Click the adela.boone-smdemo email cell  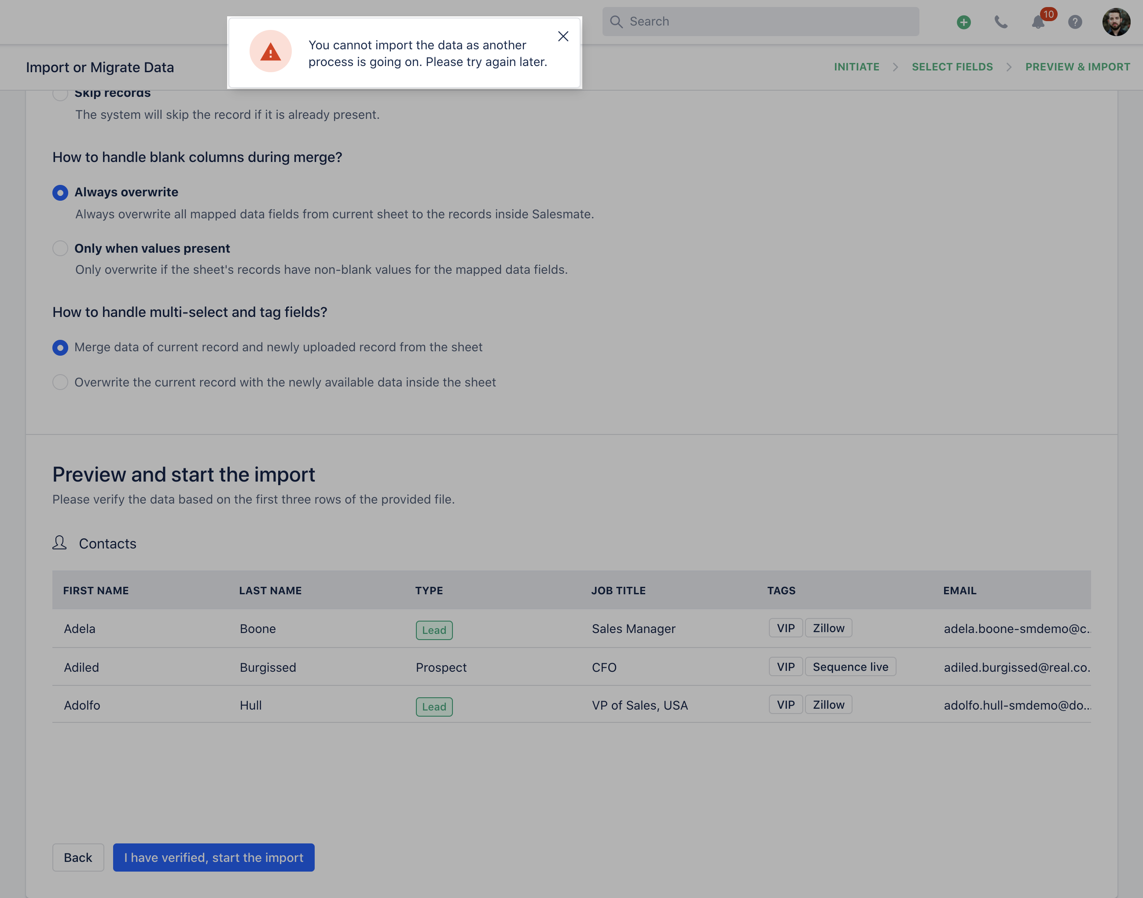(1017, 629)
